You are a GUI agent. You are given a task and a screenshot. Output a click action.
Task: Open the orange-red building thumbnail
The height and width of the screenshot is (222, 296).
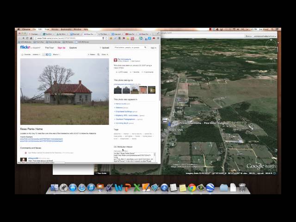[x=143, y=90]
